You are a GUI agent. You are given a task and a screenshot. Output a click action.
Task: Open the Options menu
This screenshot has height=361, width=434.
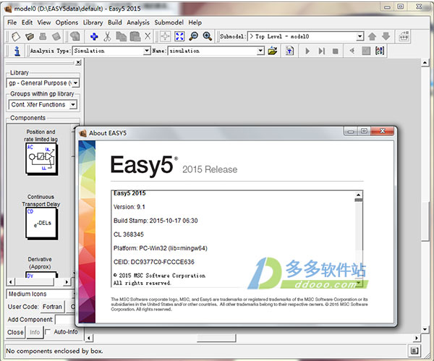coord(67,22)
